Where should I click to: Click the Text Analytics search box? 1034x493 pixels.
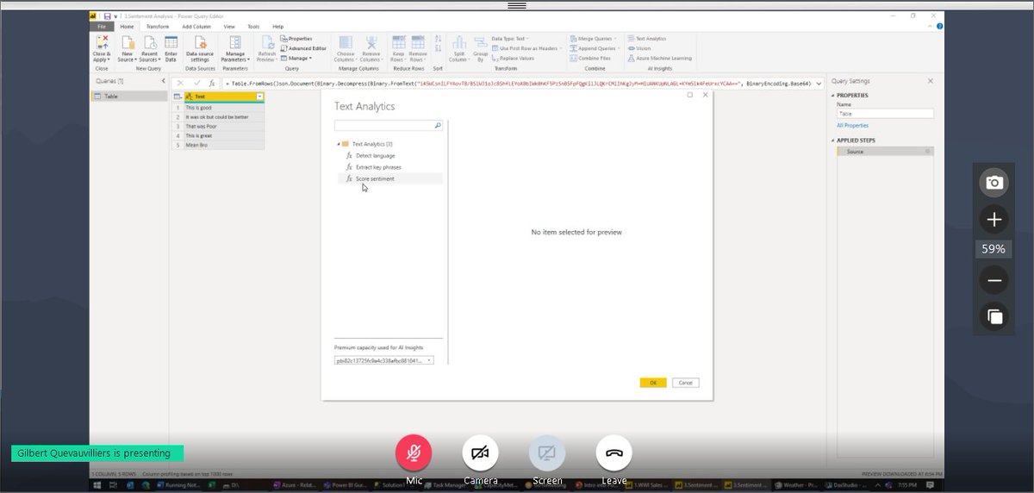pyautogui.click(x=389, y=125)
